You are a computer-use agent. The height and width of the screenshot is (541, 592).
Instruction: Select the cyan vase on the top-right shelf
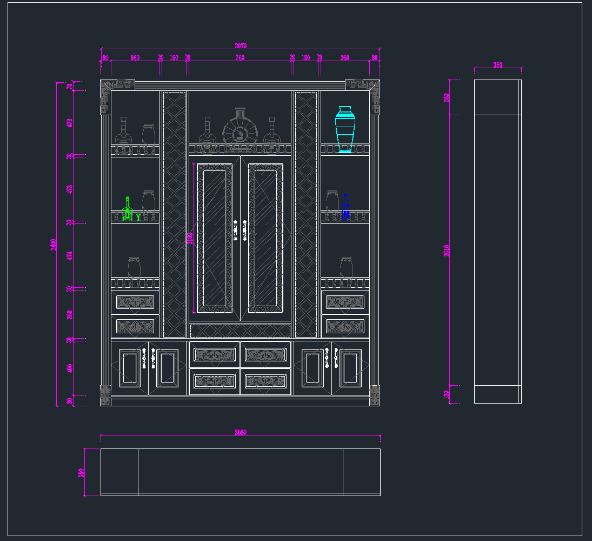point(345,129)
